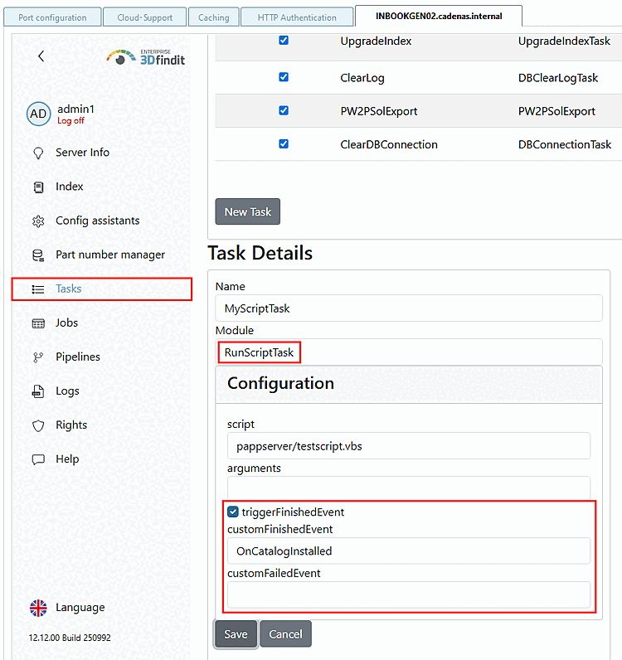Open Jobs via the calendar icon
This screenshot has width=622, height=660.
[x=38, y=323]
